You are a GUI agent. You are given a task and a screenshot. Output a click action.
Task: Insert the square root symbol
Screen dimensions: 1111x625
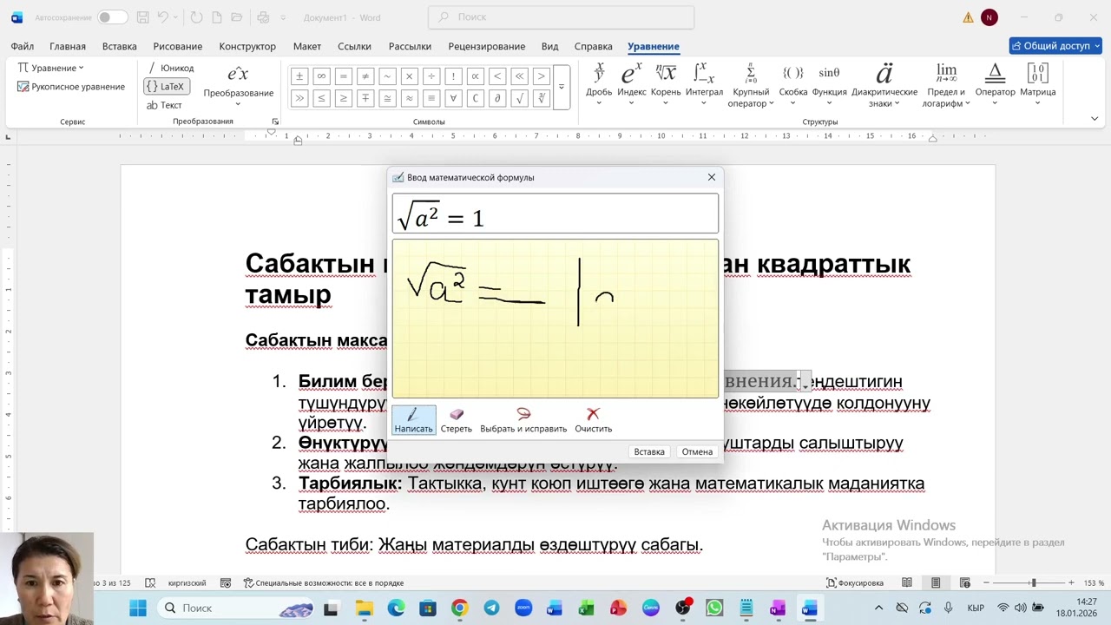tap(519, 98)
